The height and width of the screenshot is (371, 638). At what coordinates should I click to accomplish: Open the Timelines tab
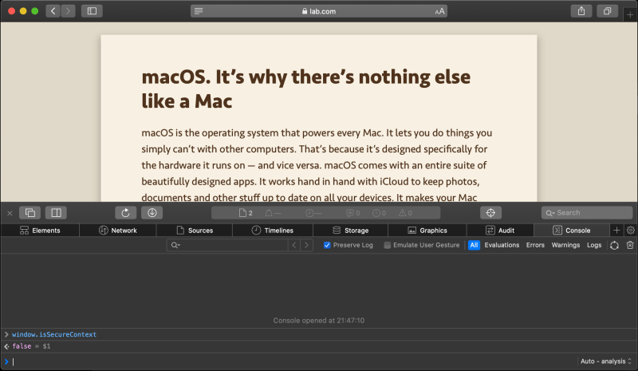tap(273, 230)
